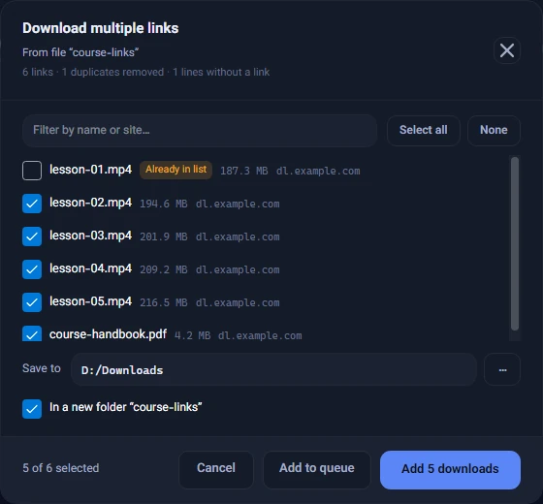Screen dimensions: 543x504
Task: Click the lesson-02.mp4 file name
Action: (x=90, y=203)
